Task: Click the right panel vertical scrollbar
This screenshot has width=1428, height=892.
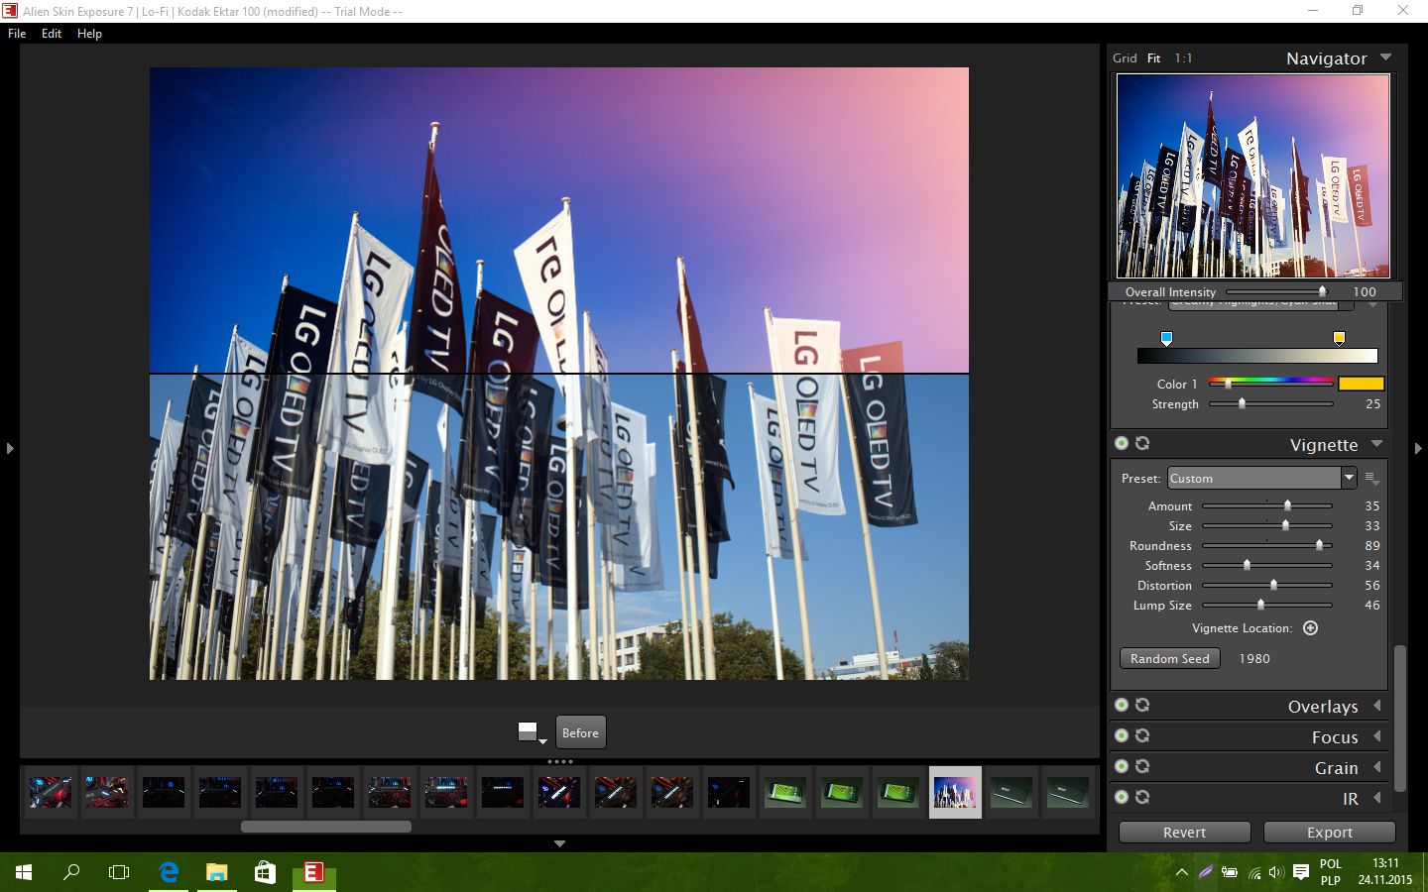Action: click(x=1400, y=719)
